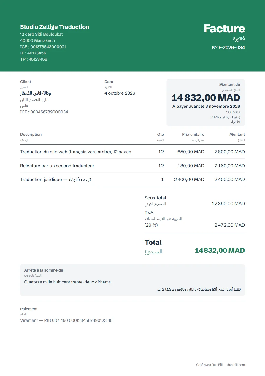Select "Relecture par un second traducteur" description

point(57,166)
